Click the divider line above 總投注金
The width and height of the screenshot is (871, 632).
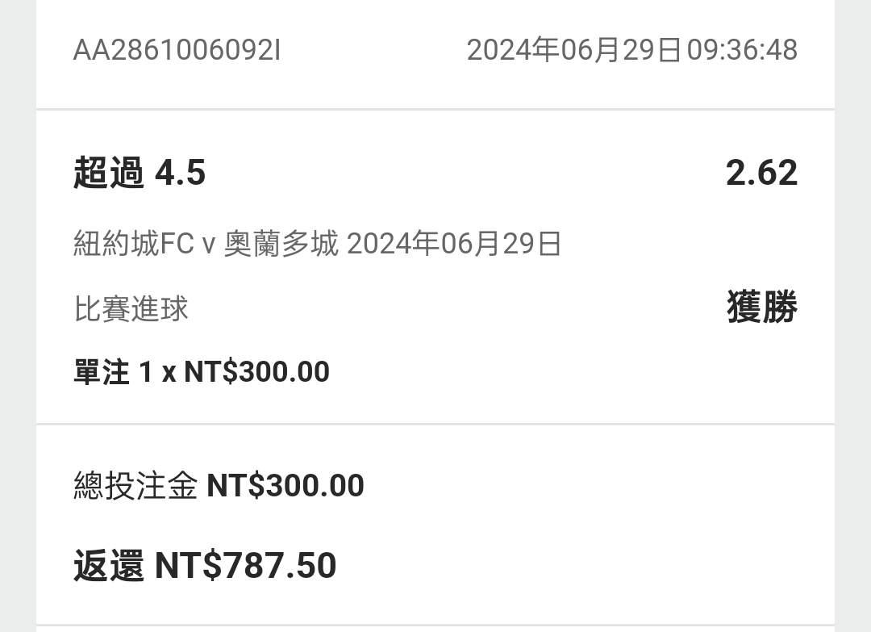(435, 424)
